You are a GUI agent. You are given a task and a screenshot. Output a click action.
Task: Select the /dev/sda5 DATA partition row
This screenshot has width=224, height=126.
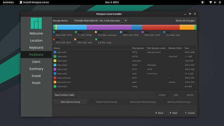[125, 69]
